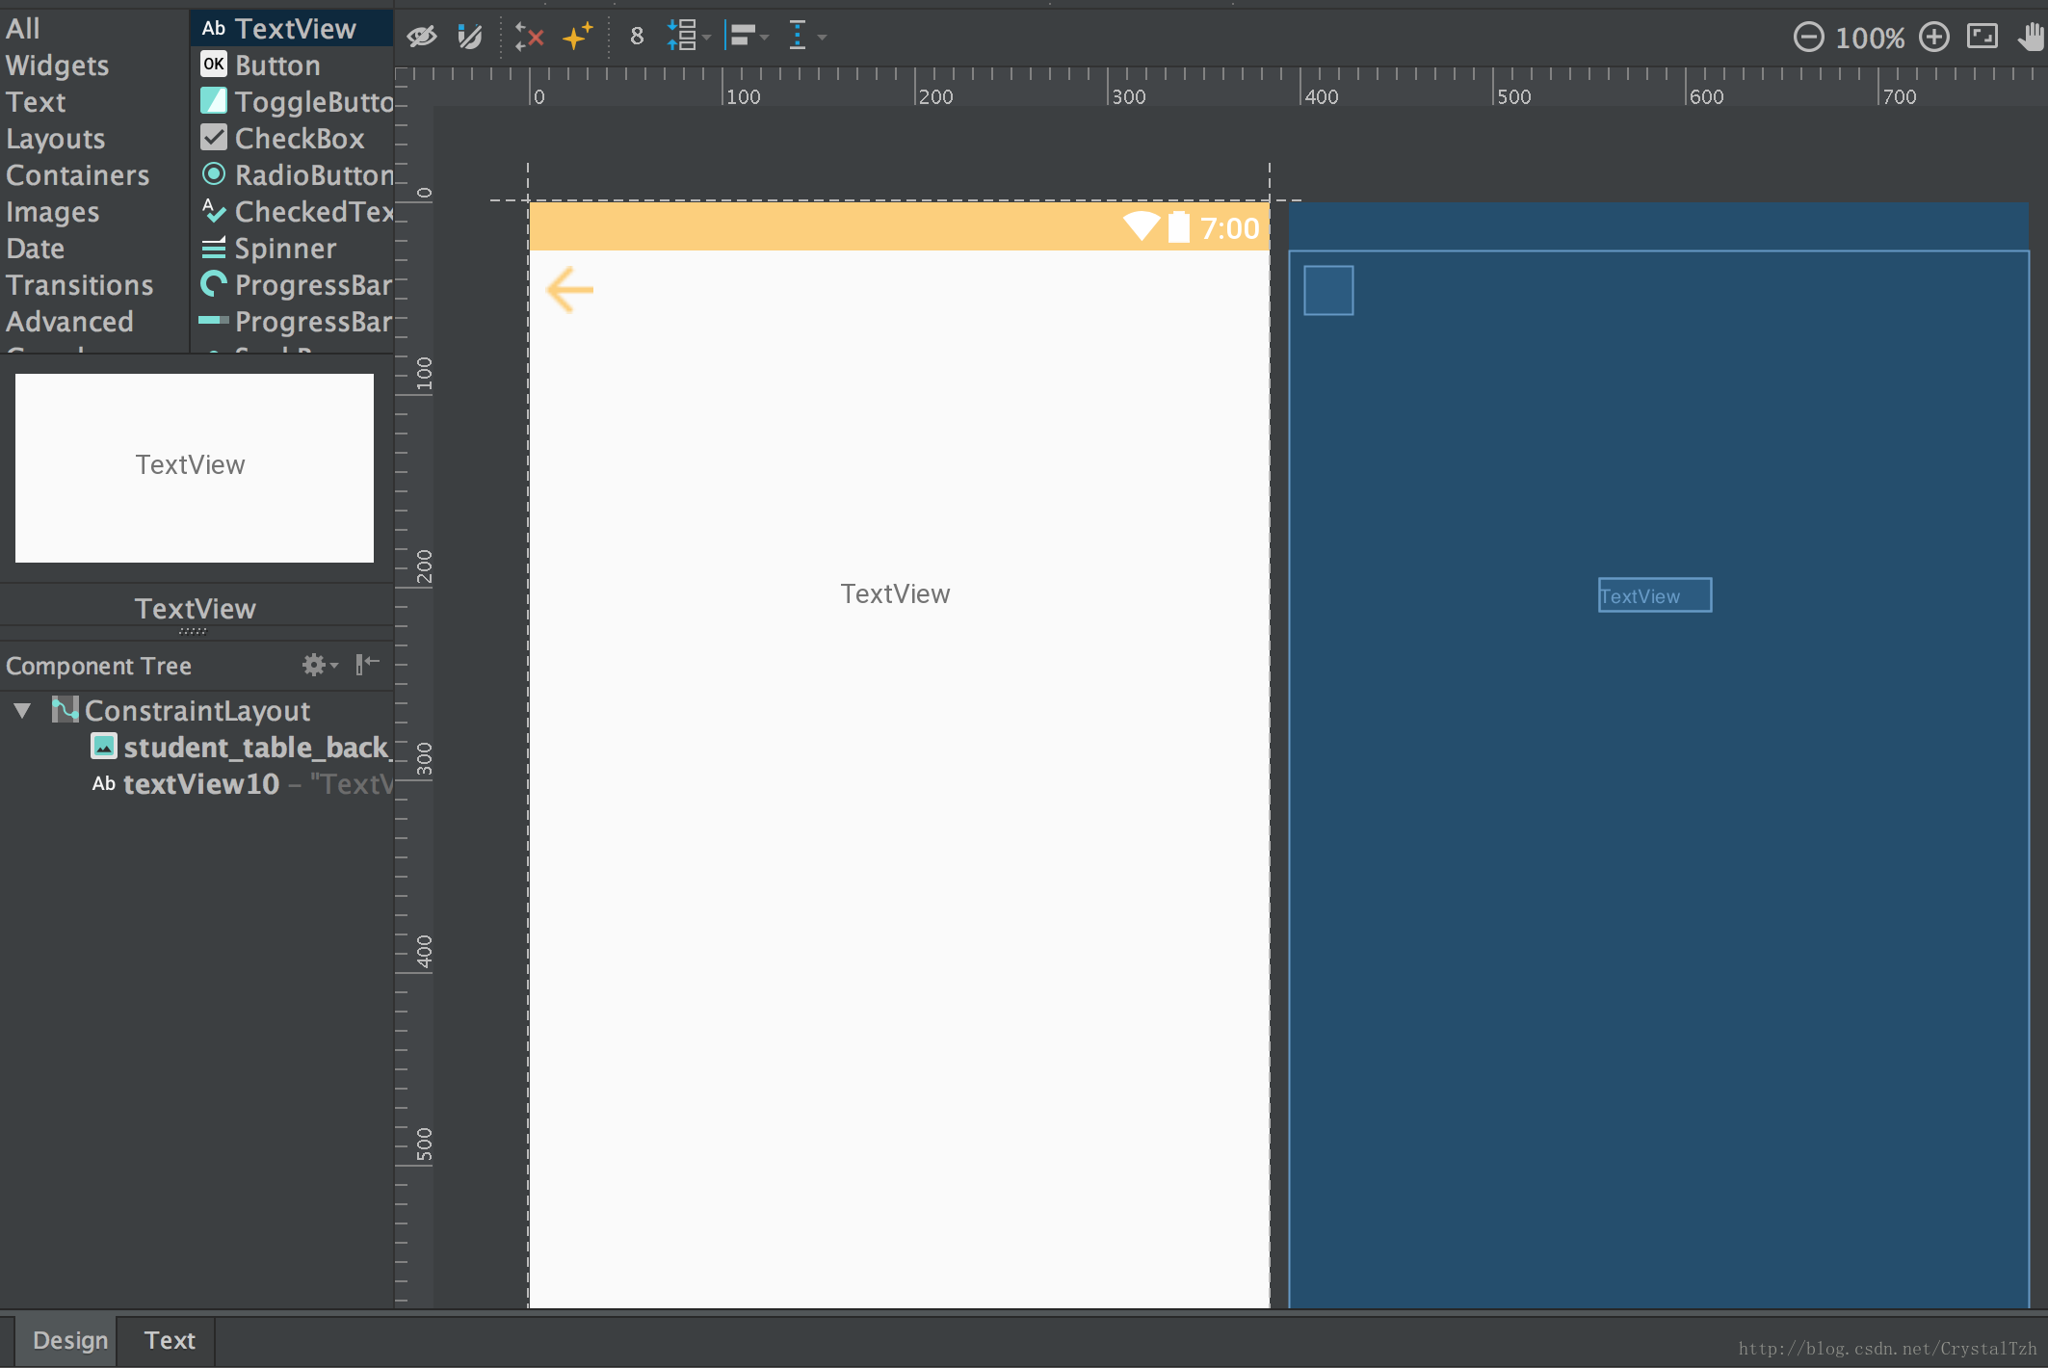
Task: Click infer constraints sparkle icon
Action: coord(578,38)
